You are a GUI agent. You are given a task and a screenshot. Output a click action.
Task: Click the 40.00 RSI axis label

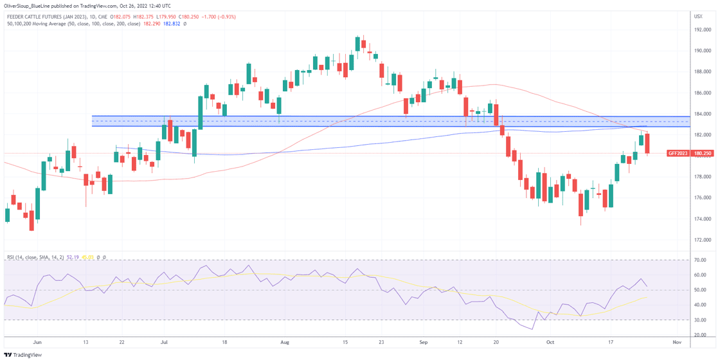[x=700, y=305]
